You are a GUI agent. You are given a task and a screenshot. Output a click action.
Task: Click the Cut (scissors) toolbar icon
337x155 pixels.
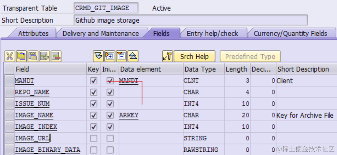[x=10, y=56]
